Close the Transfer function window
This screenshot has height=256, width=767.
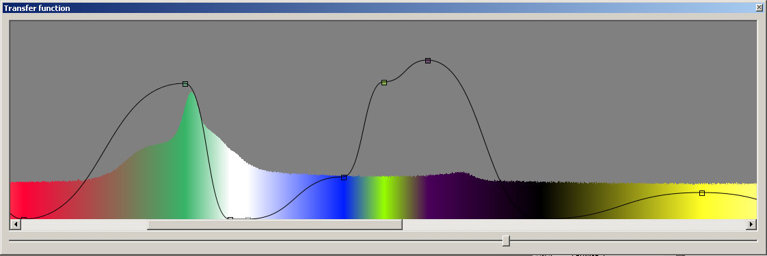click(759, 8)
